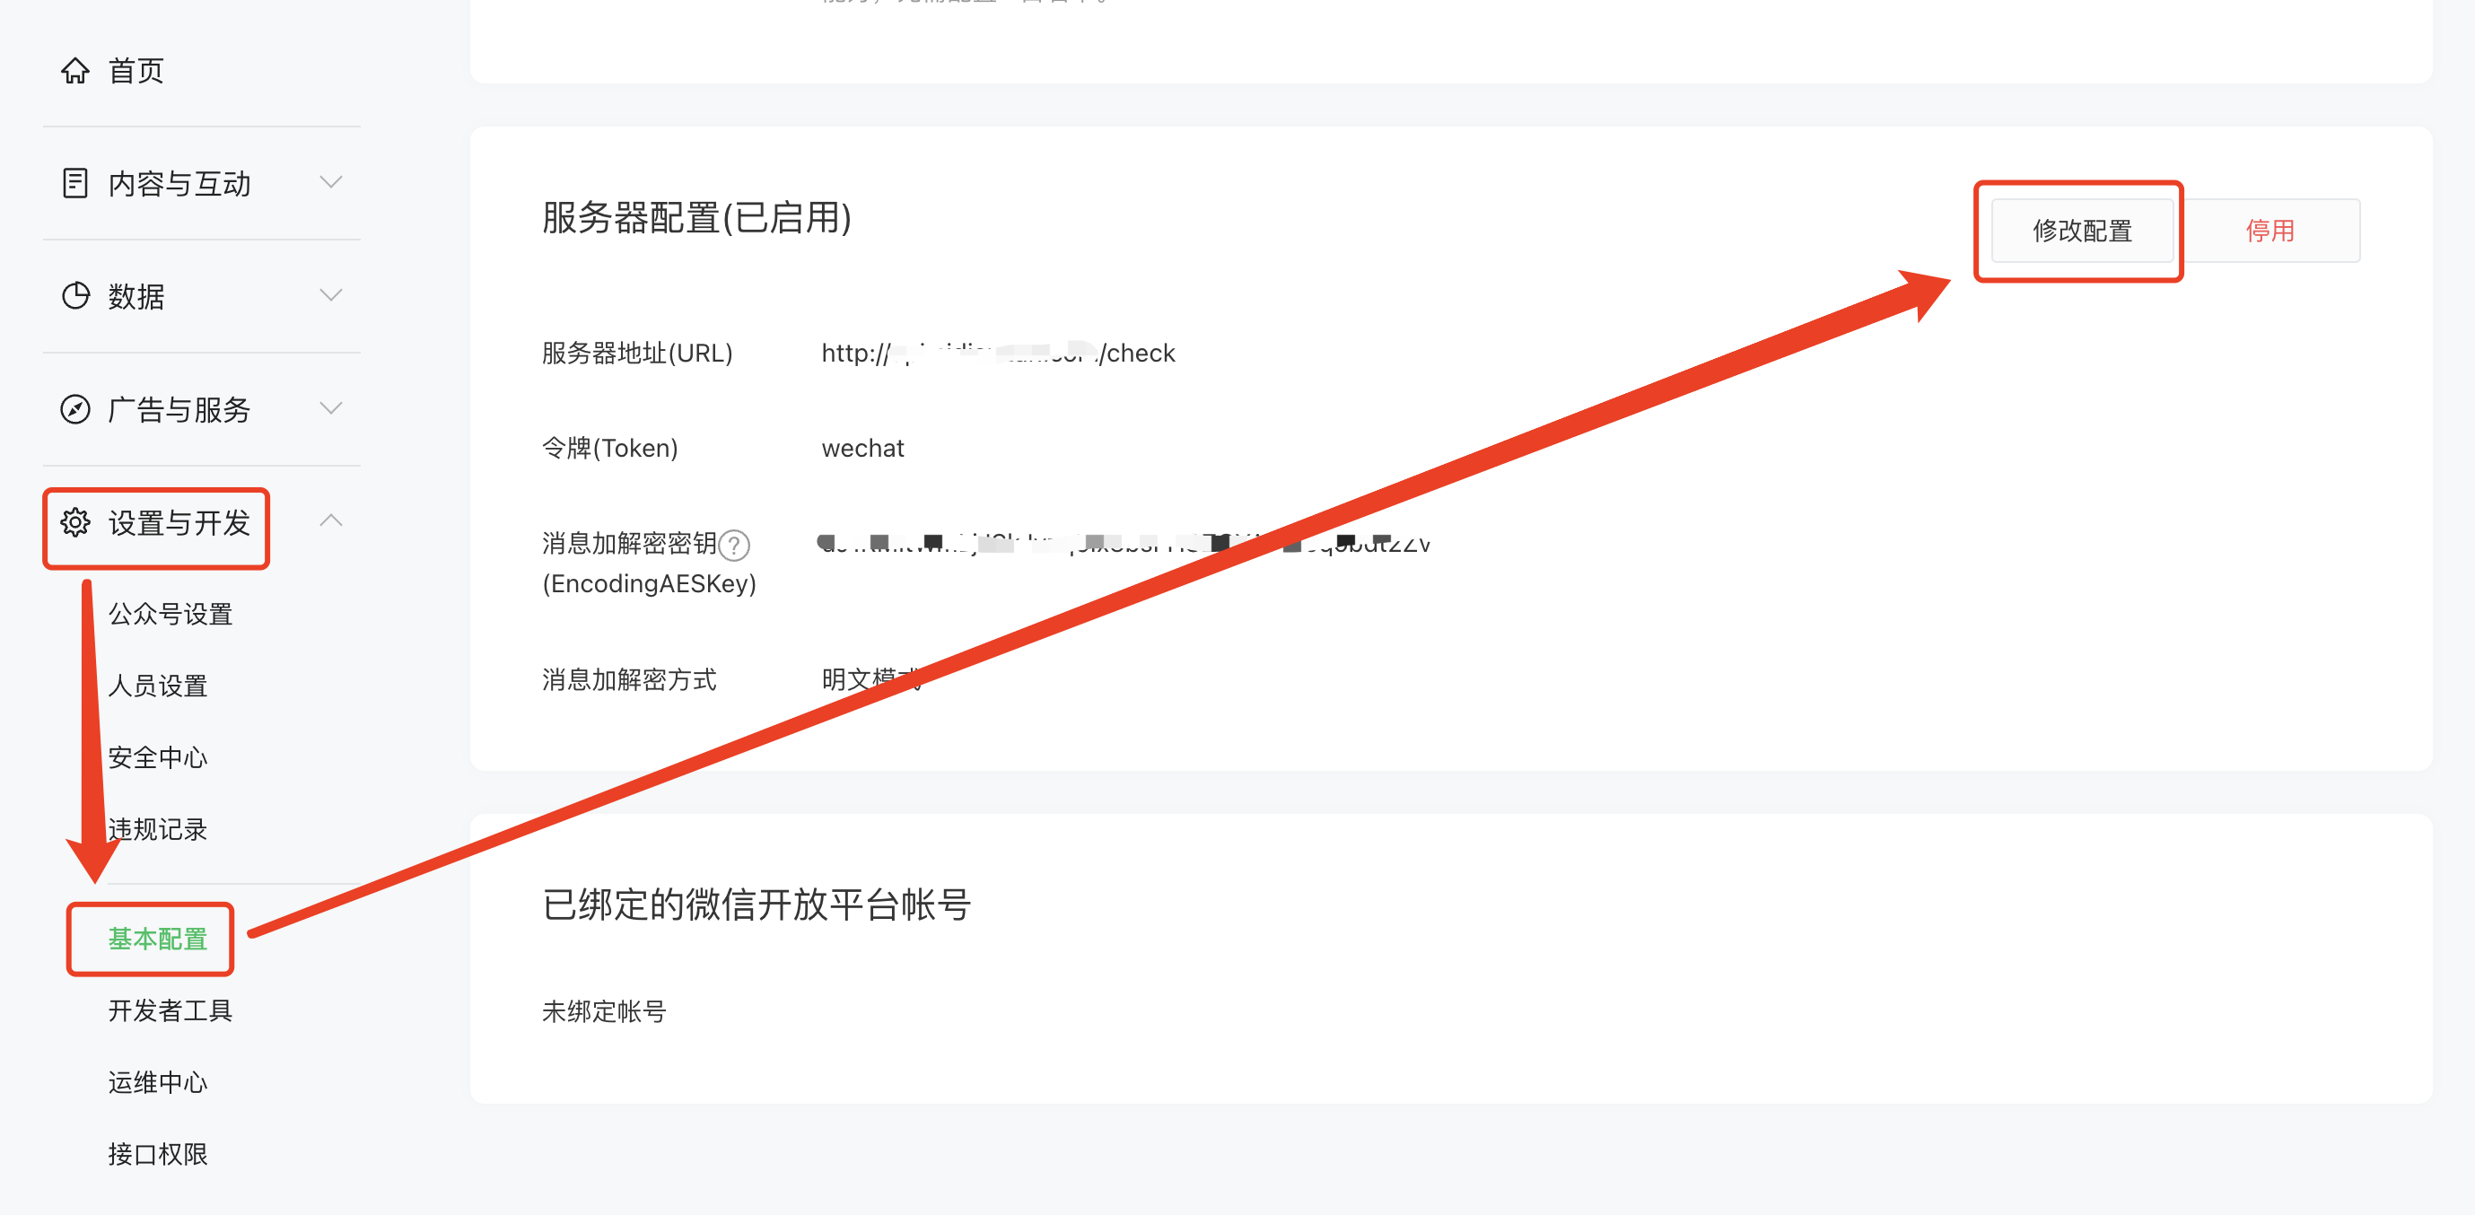Screen dimensions: 2475x1215
Task: Click the help question mark beside 消息加解密密钥
Action: click(x=735, y=546)
